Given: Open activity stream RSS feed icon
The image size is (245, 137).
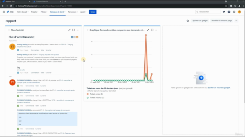Looking at the screenshot, I should (77, 37).
